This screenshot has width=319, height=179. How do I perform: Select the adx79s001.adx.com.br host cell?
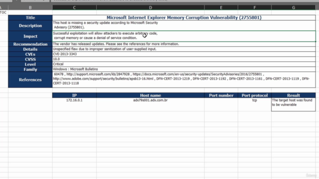point(151,104)
